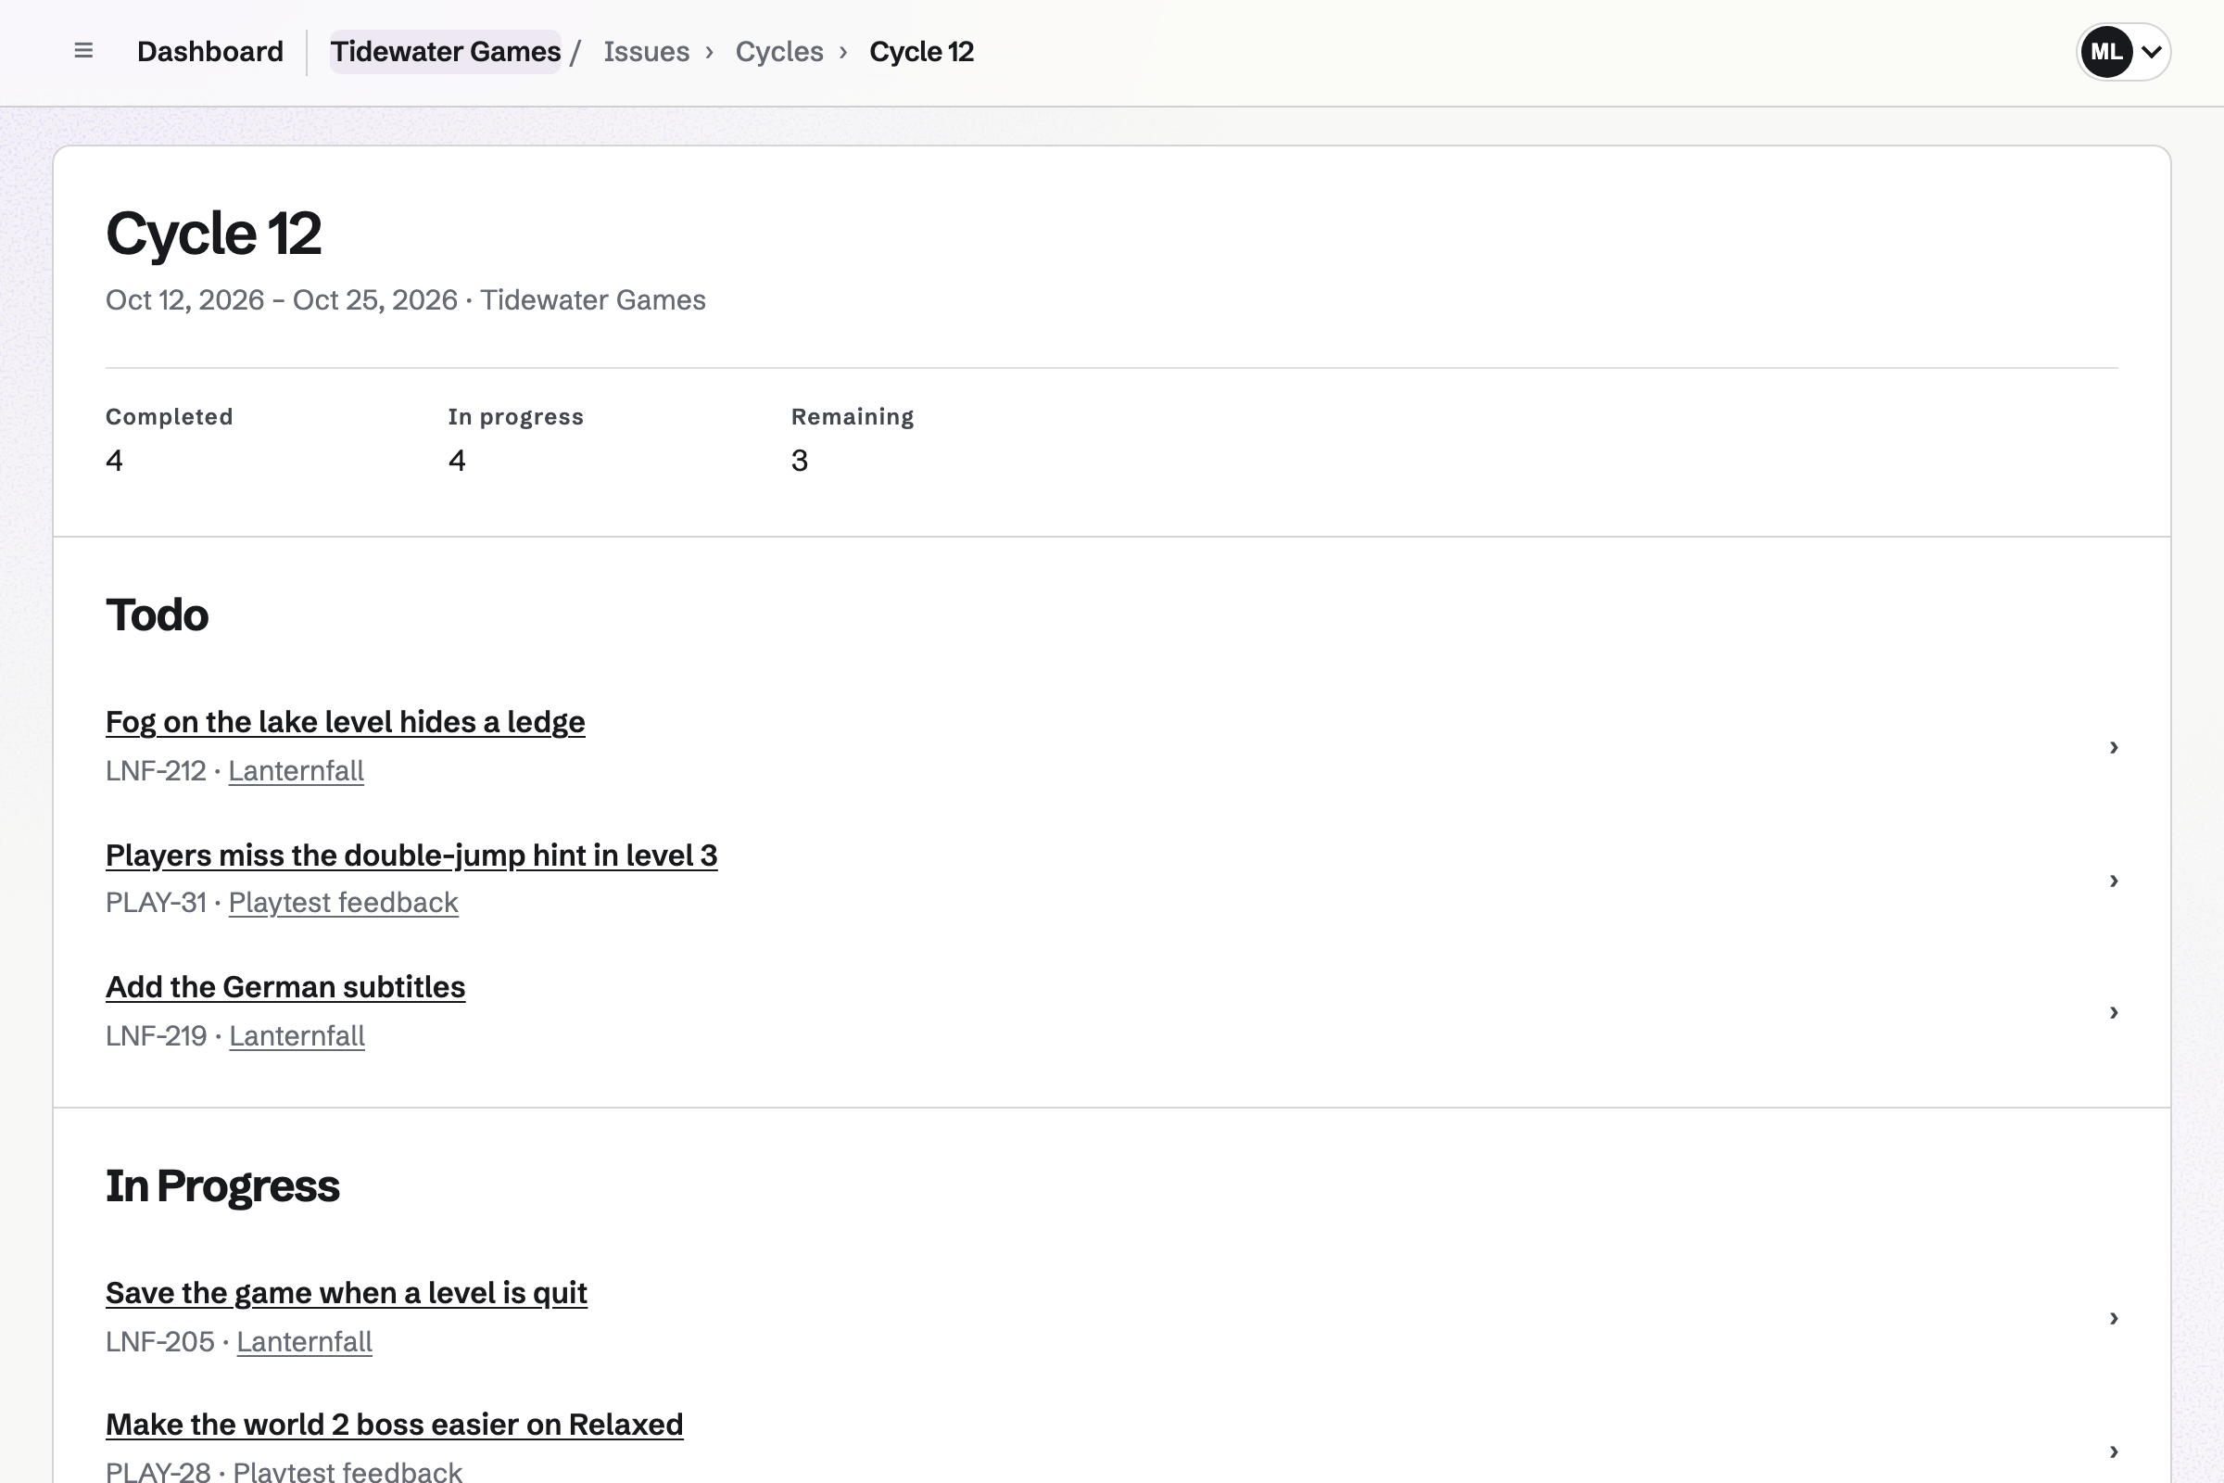Expand the LNF-205 row chevron
Viewport: 2224px width, 1483px height.
pyautogui.click(x=2114, y=1318)
